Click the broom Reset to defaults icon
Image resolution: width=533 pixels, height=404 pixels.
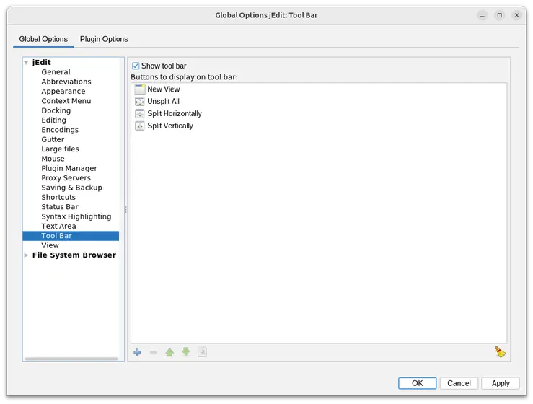500,352
